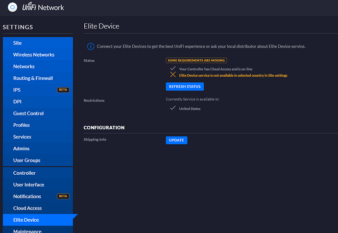Screen dimensions: 338x233
Task: Open the Controller settings
Action: coord(38,173)
